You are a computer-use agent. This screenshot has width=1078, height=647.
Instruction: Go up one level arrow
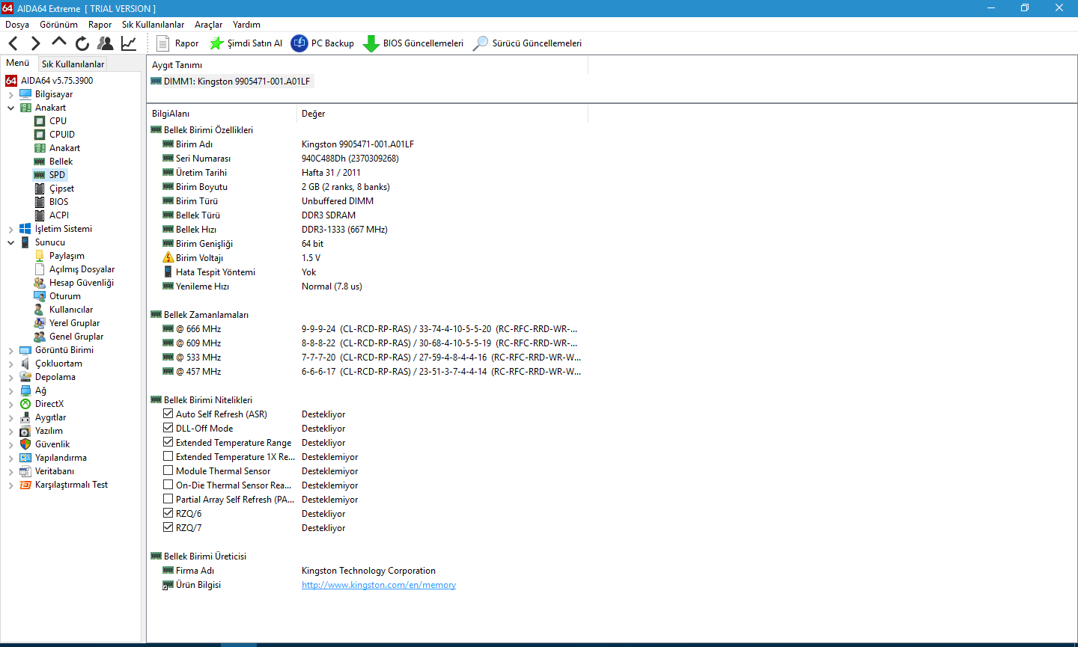tap(59, 43)
